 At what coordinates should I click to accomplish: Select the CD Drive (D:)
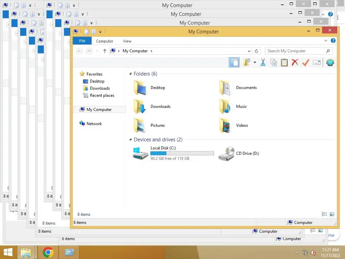(239, 153)
